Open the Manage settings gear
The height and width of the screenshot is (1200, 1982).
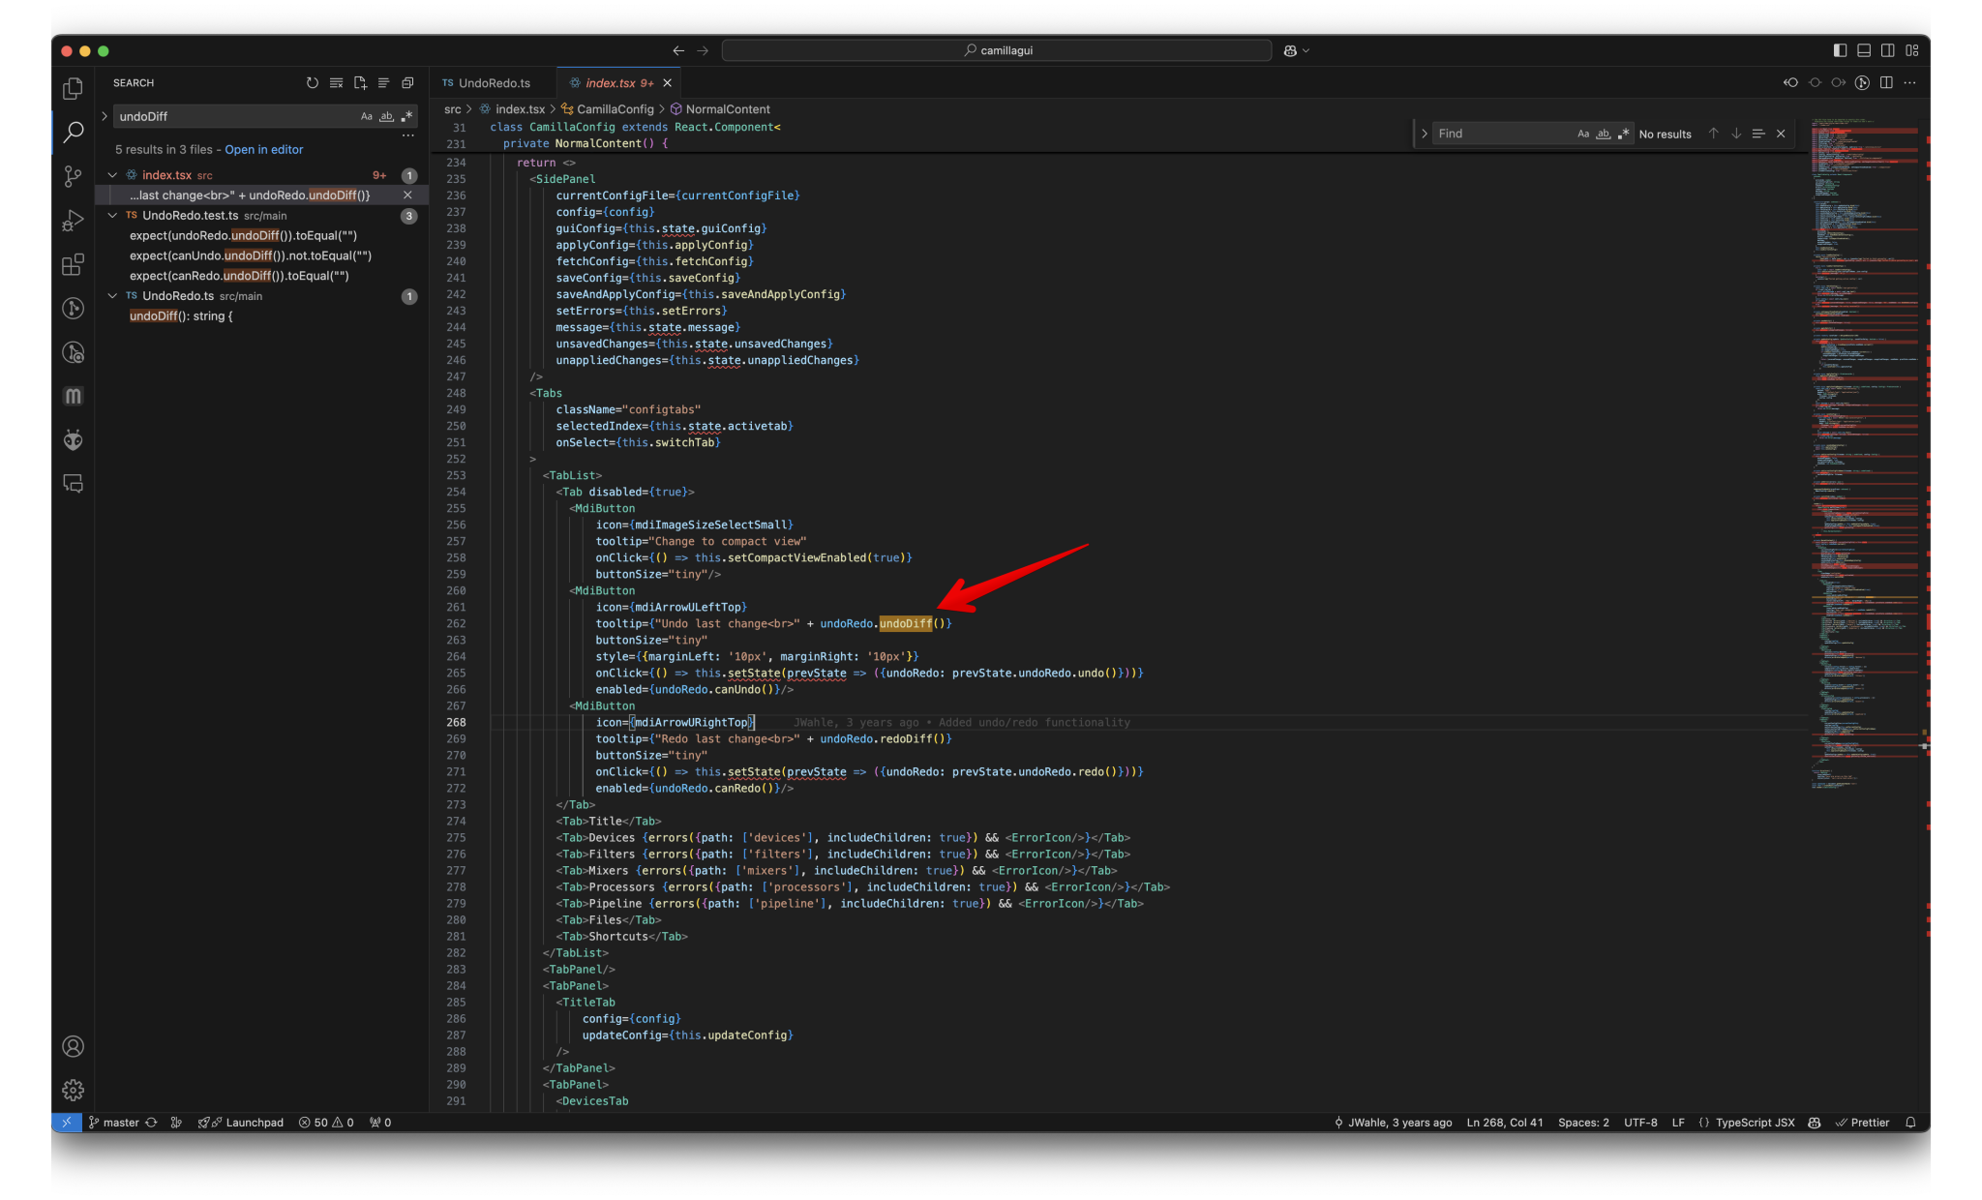click(x=73, y=1090)
